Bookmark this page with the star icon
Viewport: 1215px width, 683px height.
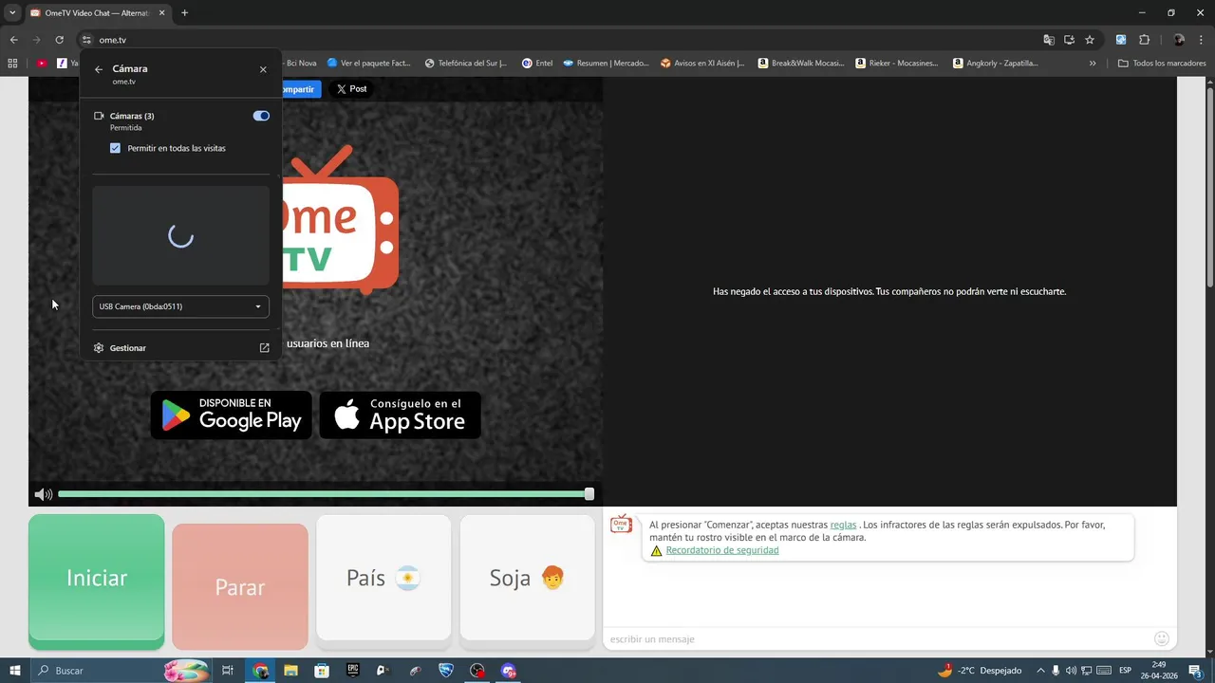(x=1090, y=40)
